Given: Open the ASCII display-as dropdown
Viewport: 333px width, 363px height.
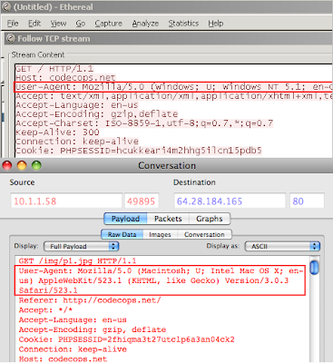Looking at the screenshot, I should point(282,246).
